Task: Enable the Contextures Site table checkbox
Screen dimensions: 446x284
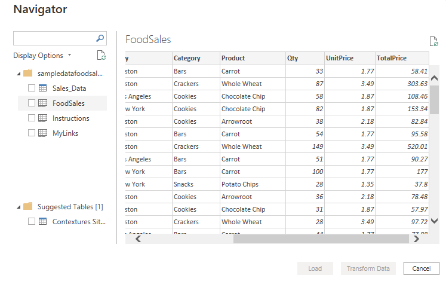Action: pos(32,222)
